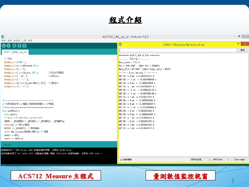Click the 'result = ADCL;' code line

point(12,135)
